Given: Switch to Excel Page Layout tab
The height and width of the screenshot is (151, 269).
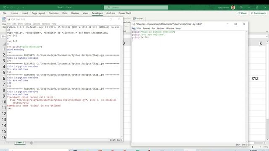Looking at the screenshot, I should point(38,13).
